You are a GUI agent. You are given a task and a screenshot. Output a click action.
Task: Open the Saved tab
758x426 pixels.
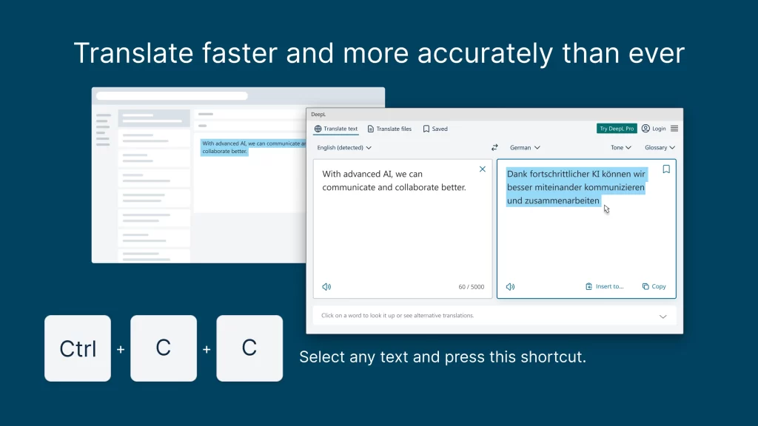(435, 129)
